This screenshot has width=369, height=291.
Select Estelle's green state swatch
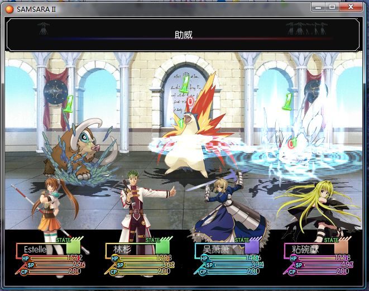click(74, 247)
